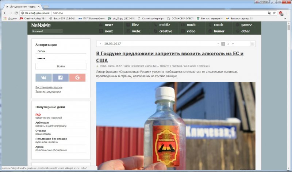Open Creative Audigy SE bookmark

[33, 19]
